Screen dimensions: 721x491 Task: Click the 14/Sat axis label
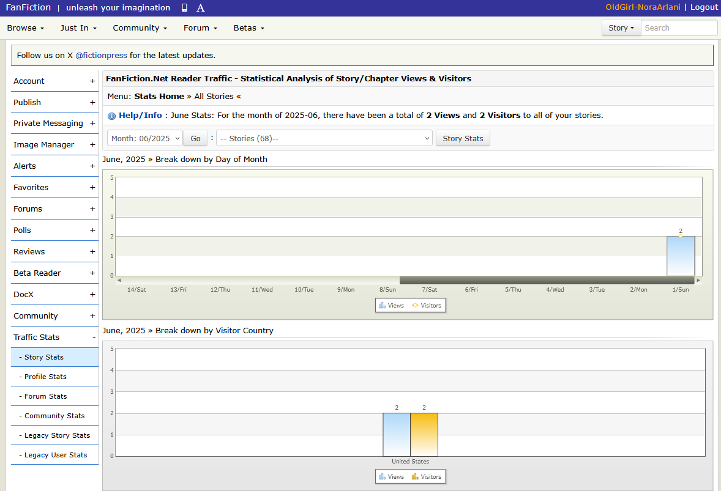coord(136,290)
